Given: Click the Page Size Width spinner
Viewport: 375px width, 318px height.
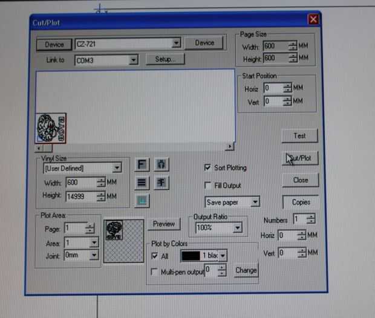Looking at the screenshot, I should pyautogui.click(x=293, y=46).
